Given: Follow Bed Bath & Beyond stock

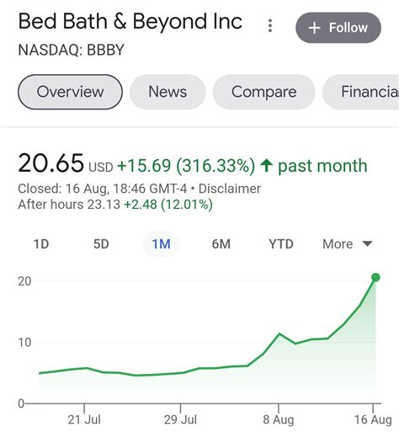Looking at the screenshot, I should tap(338, 28).
